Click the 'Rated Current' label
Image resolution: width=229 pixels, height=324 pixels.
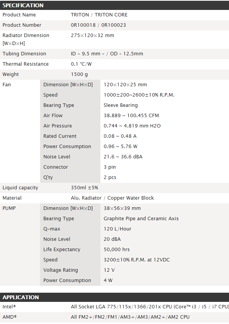coord(60,136)
